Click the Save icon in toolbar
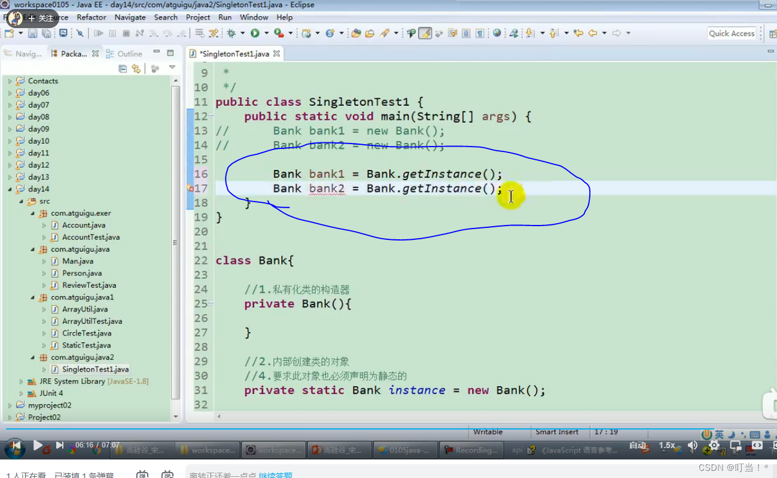The image size is (777, 478). point(32,34)
